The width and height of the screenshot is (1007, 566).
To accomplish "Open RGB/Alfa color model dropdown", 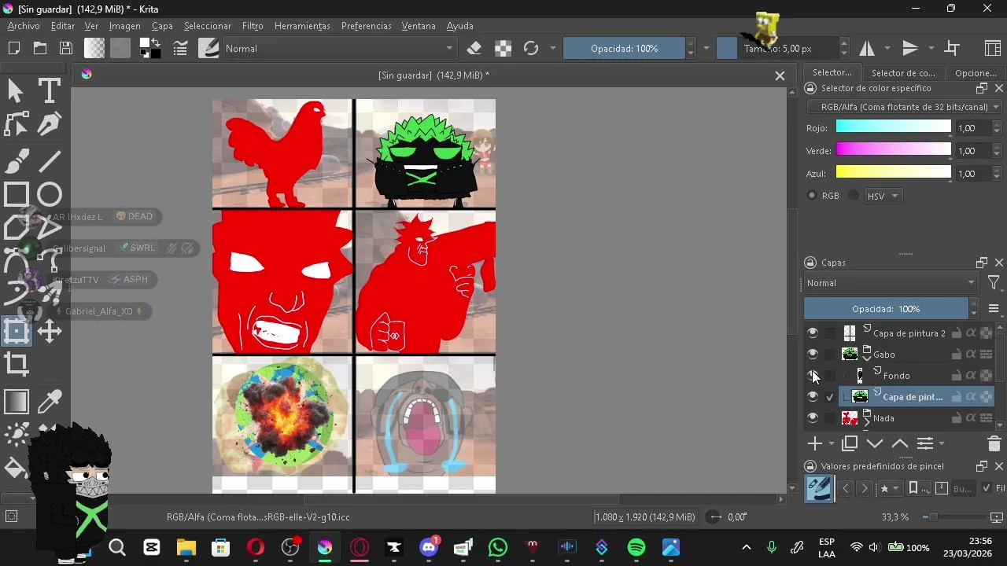I will pos(905,107).
